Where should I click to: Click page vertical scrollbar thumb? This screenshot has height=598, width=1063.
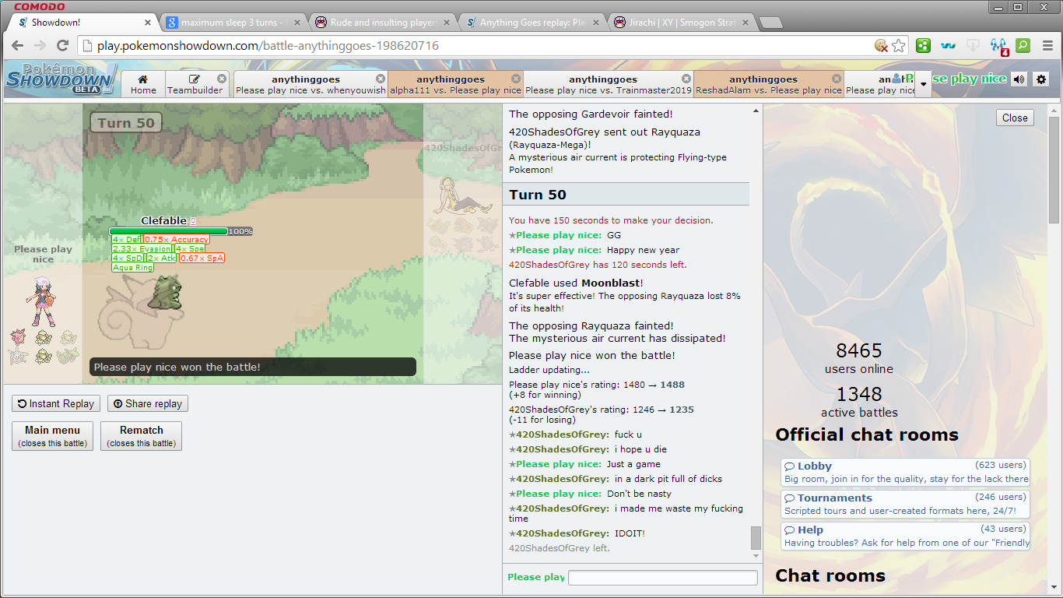[1054, 169]
